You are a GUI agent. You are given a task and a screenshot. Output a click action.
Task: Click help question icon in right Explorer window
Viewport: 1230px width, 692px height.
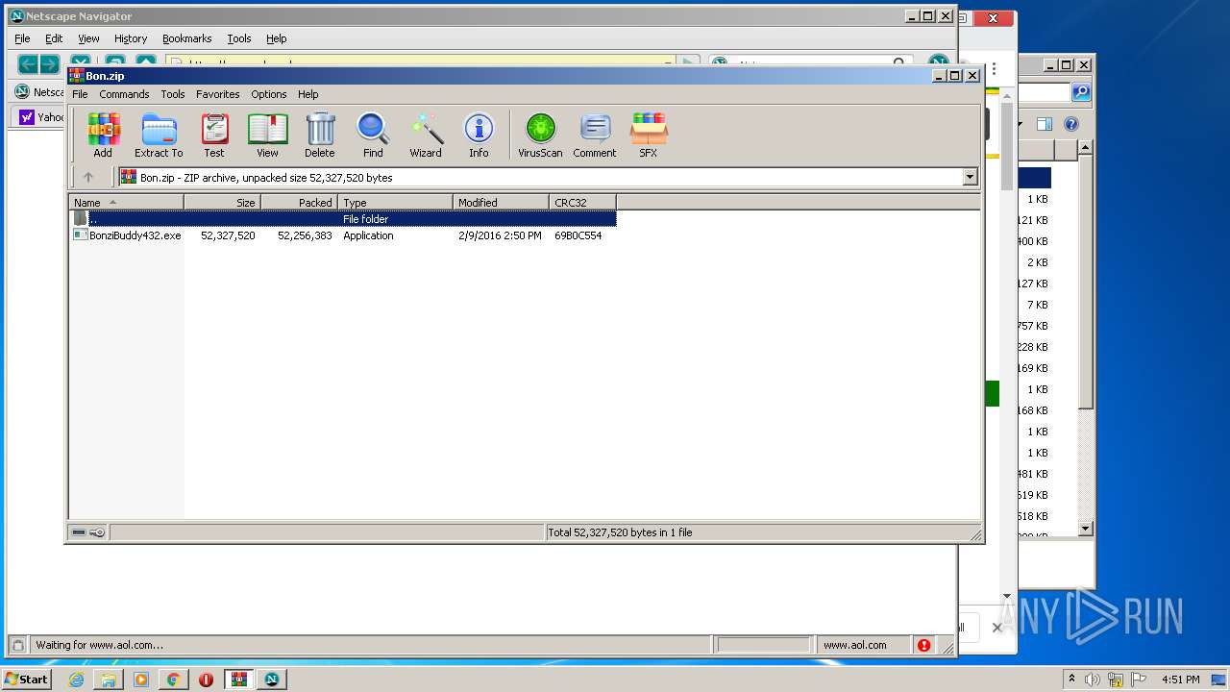[1071, 124]
